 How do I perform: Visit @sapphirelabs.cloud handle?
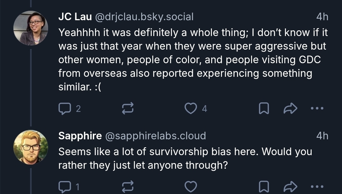[x=155, y=136]
